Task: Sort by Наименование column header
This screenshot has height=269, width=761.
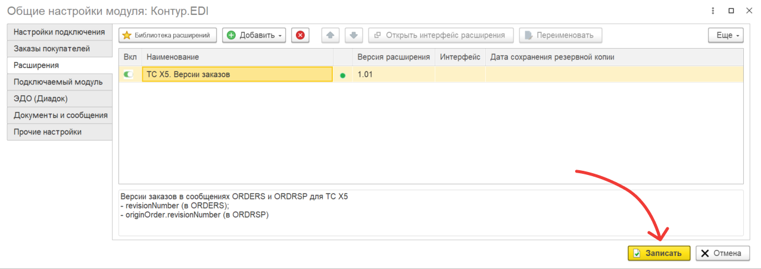Action: point(237,57)
